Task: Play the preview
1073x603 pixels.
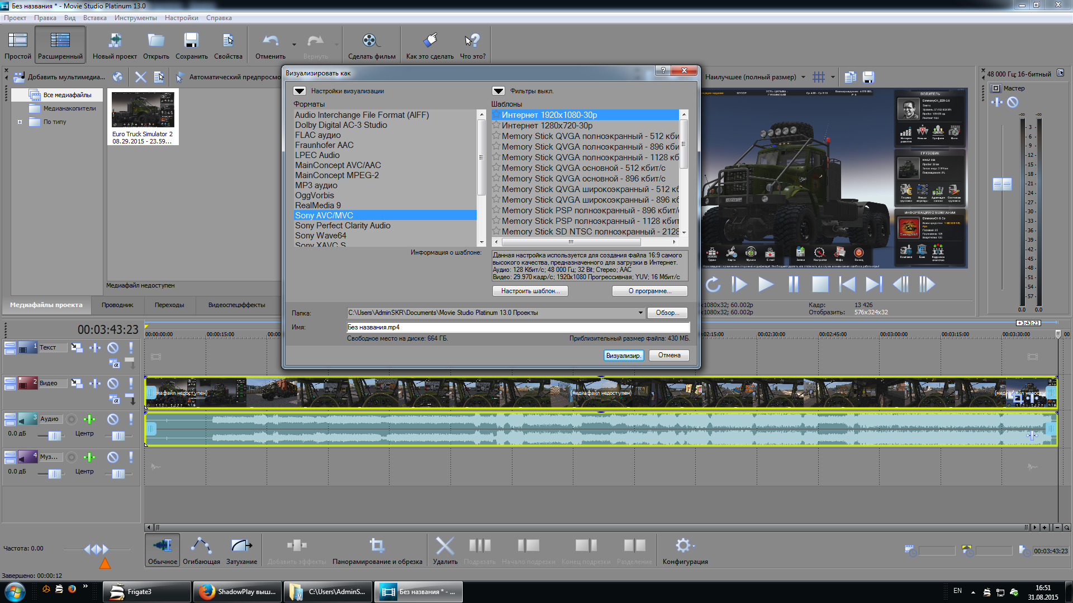Action: click(766, 285)
